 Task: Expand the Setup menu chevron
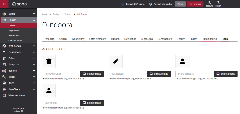(34, 14)
